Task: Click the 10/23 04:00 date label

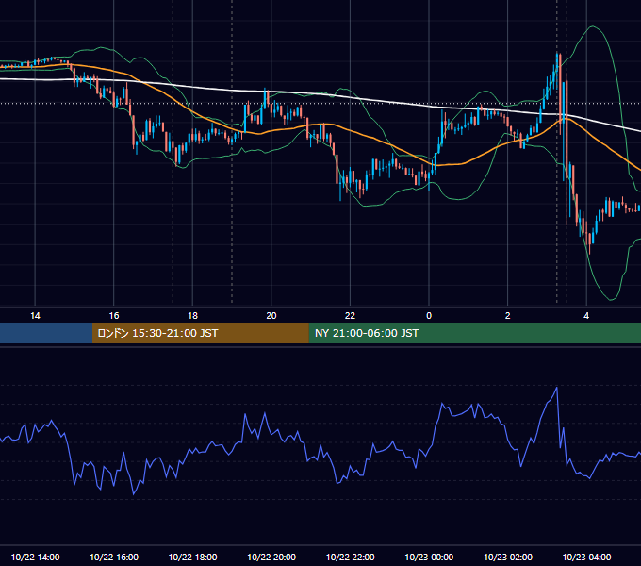Action: click(586, 557)
